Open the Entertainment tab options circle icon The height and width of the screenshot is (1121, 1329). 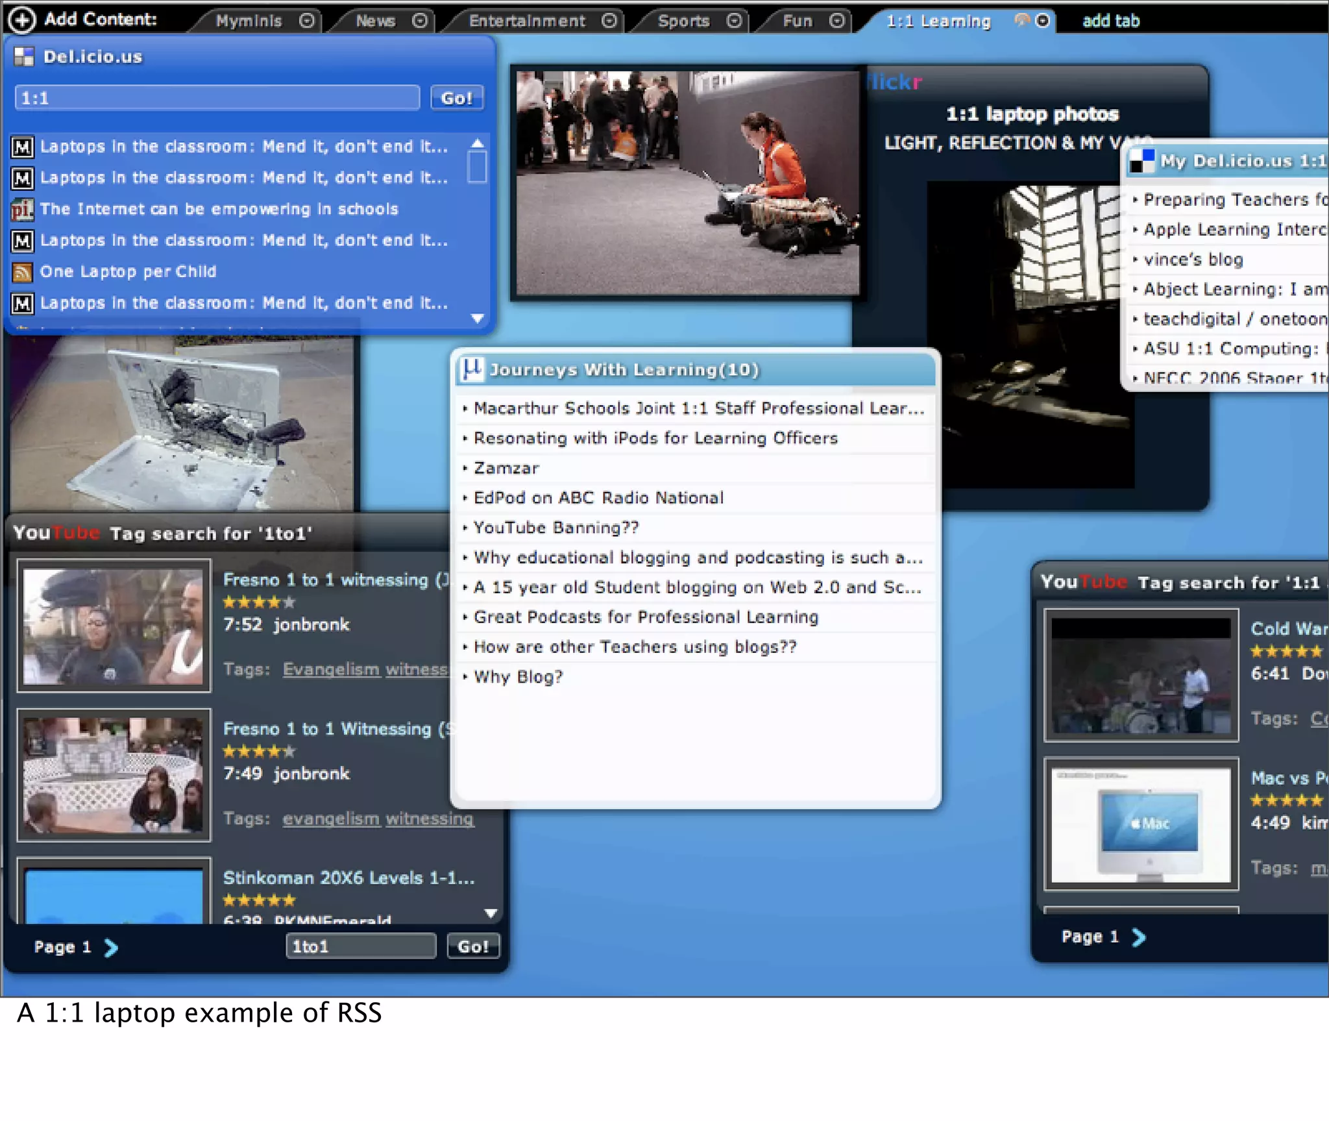[x=609, y=21]
